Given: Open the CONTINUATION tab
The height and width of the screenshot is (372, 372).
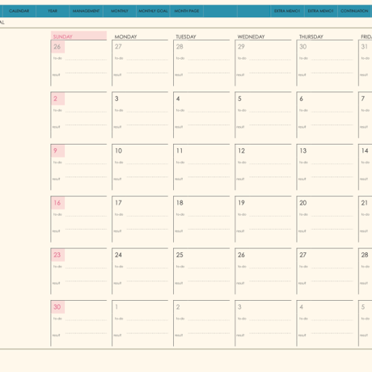Looking at the screenshot, I should [354, 11].
